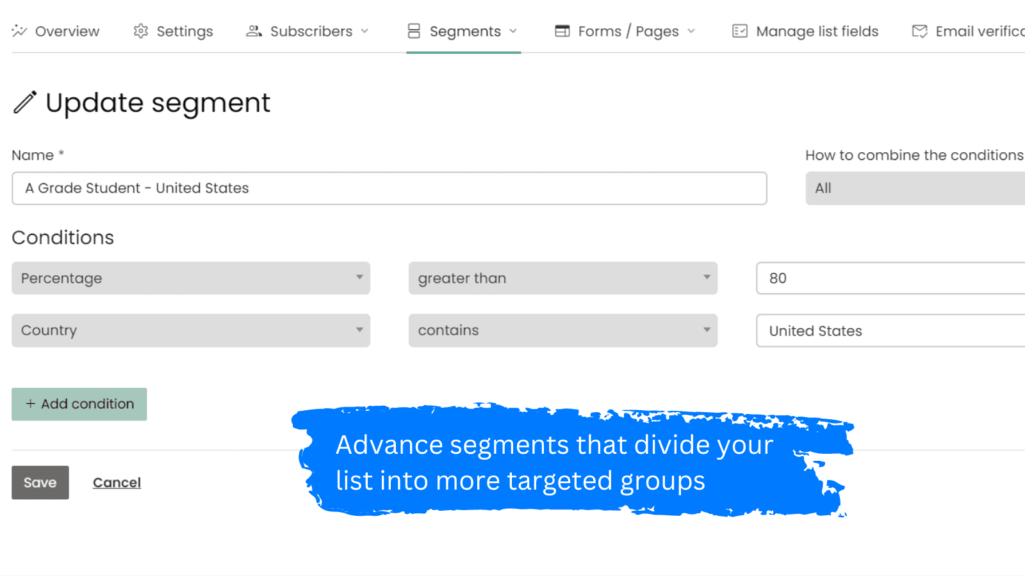Image resolution: width=1025 pixels, height=576 pixels.
Task: Open the All conditions combine dropdown
Action: (915, 188)
